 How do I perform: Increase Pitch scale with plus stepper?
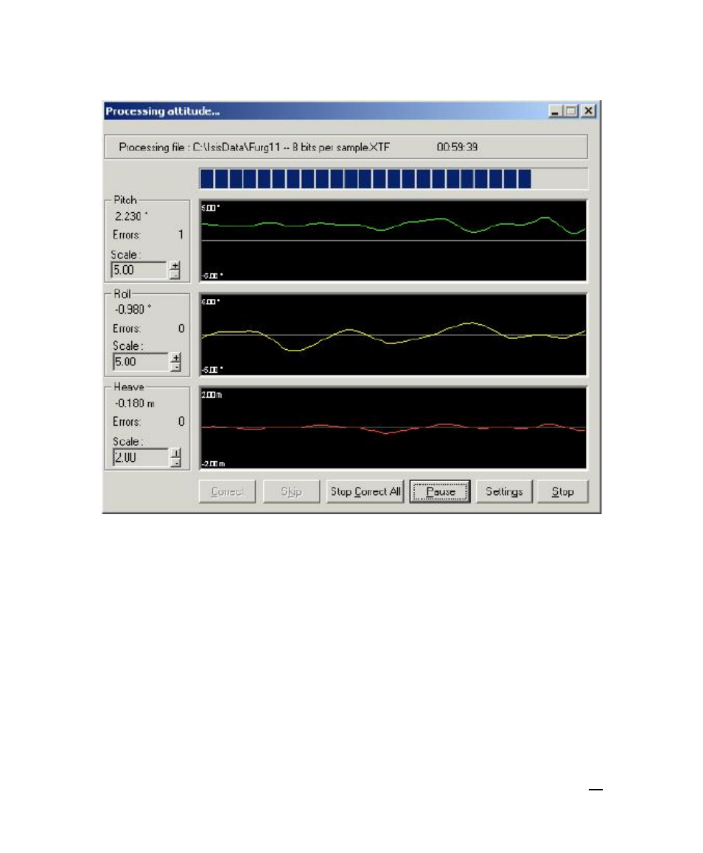click(x=175, y=265)
